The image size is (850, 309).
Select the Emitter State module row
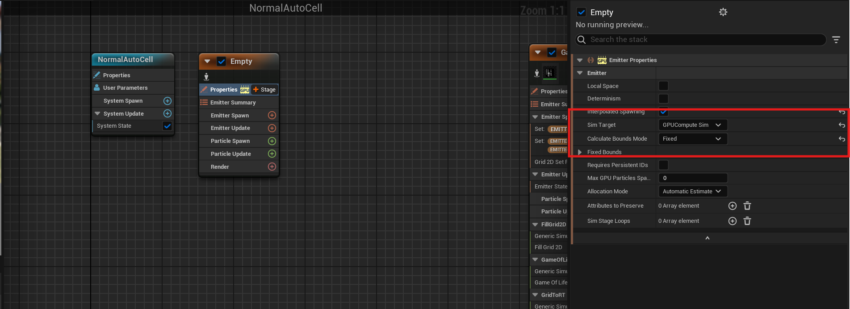549,187
